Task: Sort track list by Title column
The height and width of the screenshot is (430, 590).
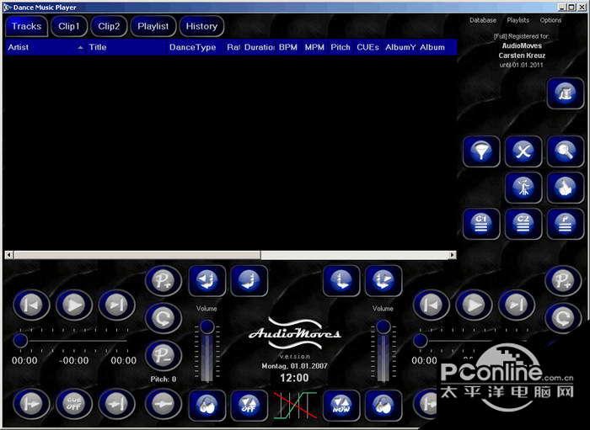Action: point(126,47)
